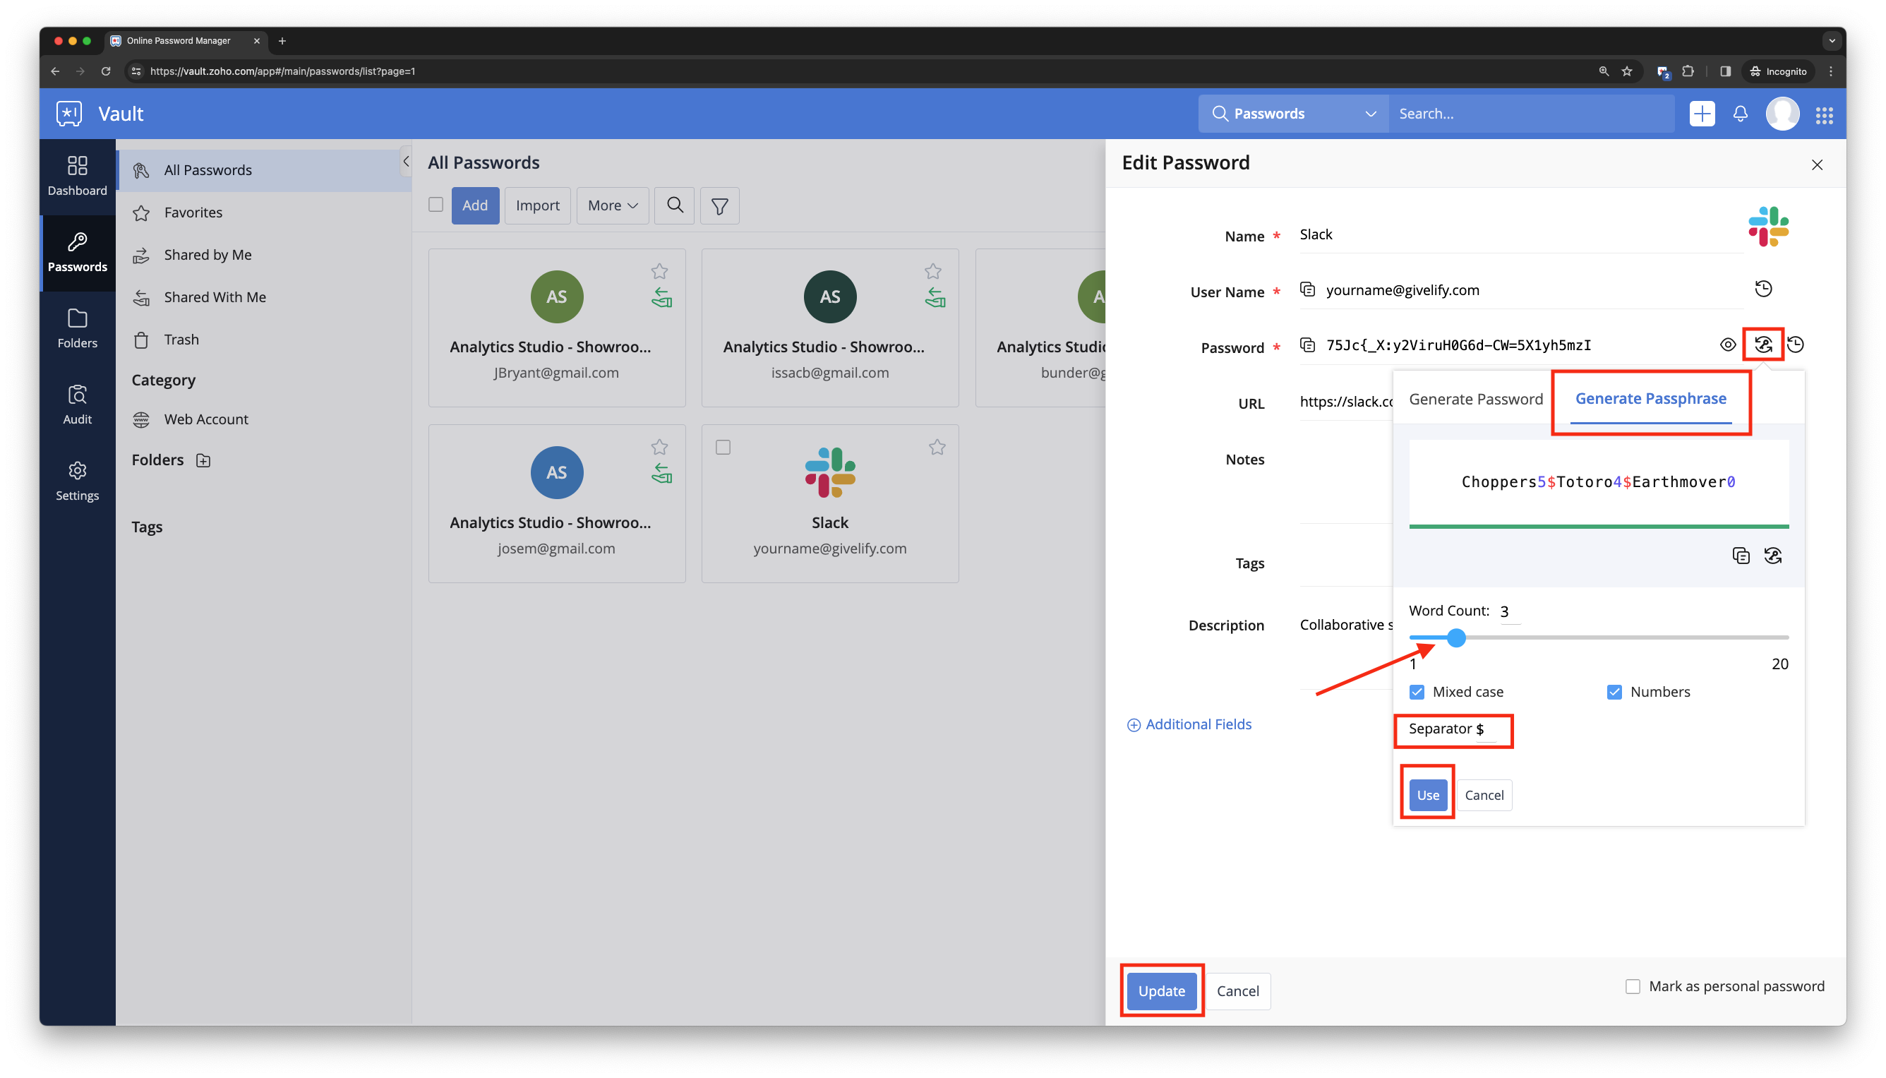Click the Update button
Image resolution: width=1886 pixels, height=1078 pixels.
coord(1160,990)
